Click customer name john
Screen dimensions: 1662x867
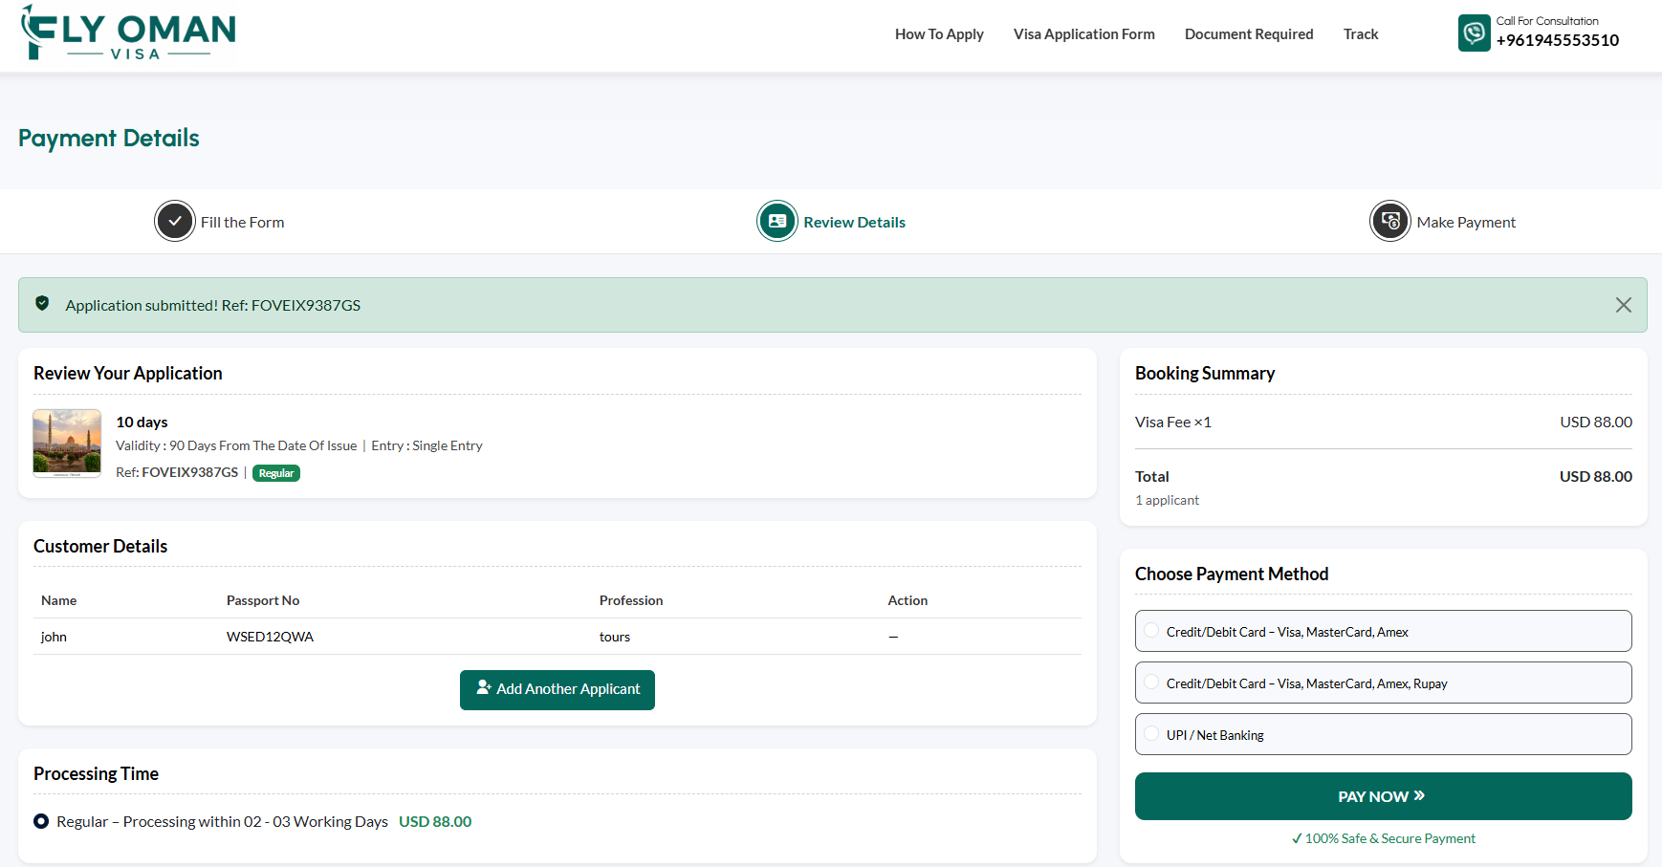click(x=54, y=637)
